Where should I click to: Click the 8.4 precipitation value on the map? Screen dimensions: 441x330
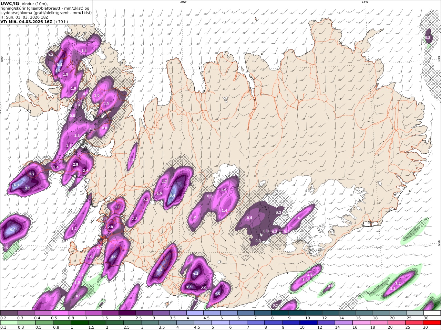coord(172,195)
